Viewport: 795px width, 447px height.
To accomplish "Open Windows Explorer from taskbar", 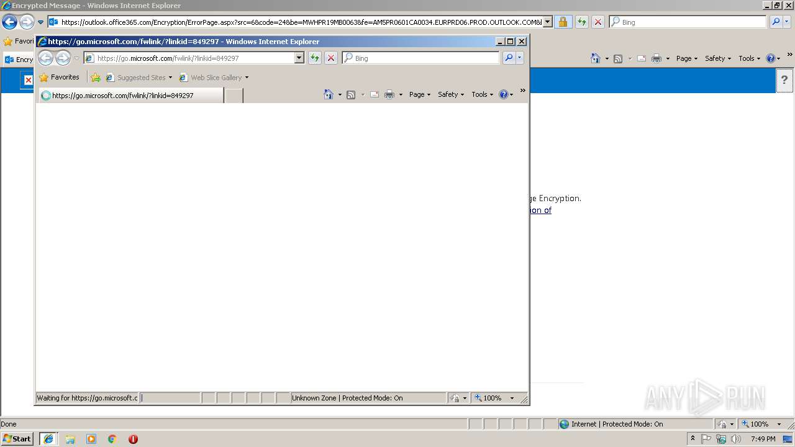I will (70, 439).
